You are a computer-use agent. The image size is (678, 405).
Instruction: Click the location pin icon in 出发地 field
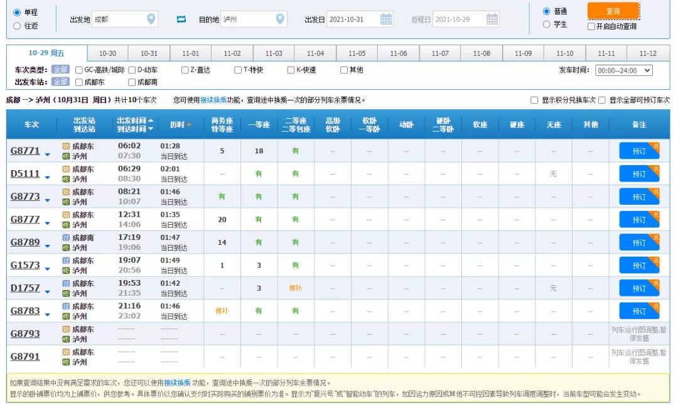[x=150, y=19]
